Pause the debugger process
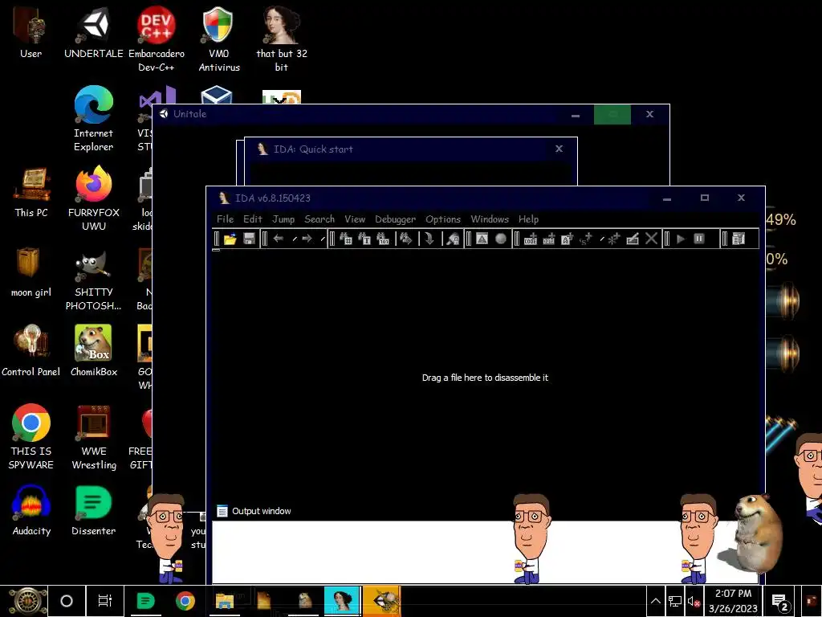 point(699,239)
